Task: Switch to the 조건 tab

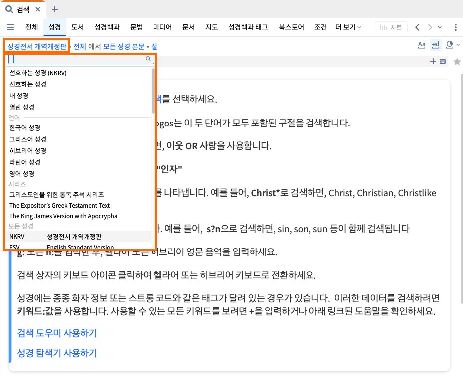Action: click(320, 27)
